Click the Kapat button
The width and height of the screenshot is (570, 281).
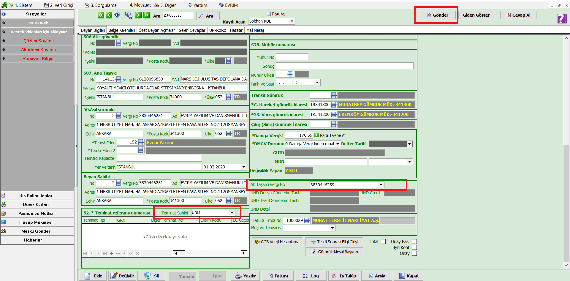(x=408, y=276)
